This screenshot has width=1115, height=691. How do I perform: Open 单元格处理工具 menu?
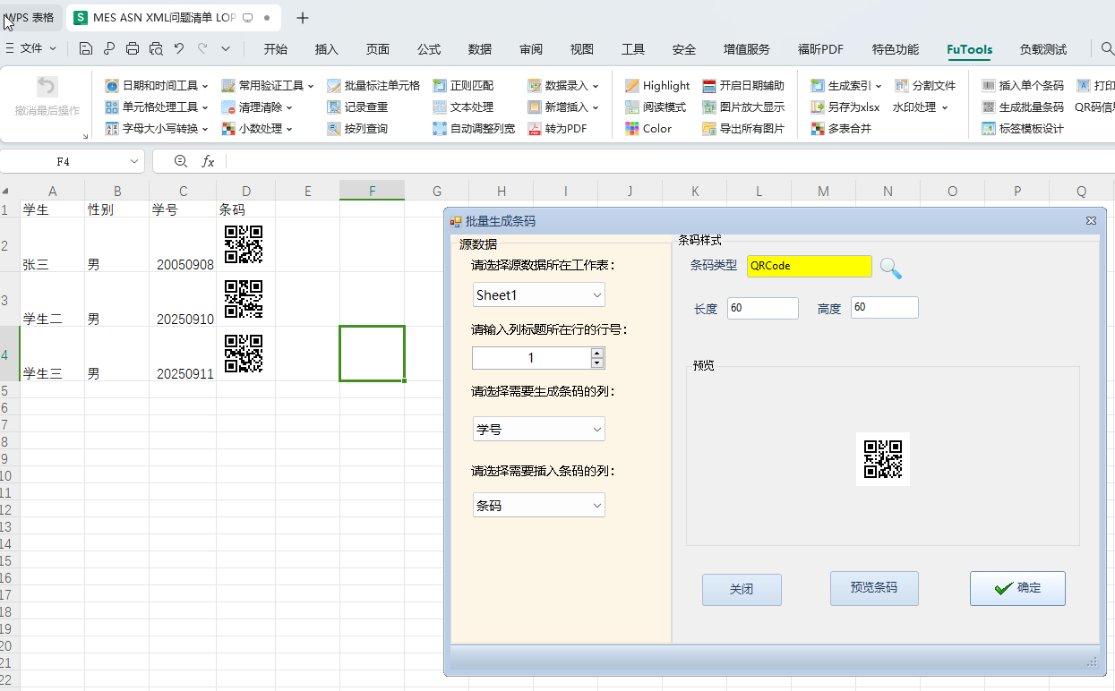tap(157, 107)
